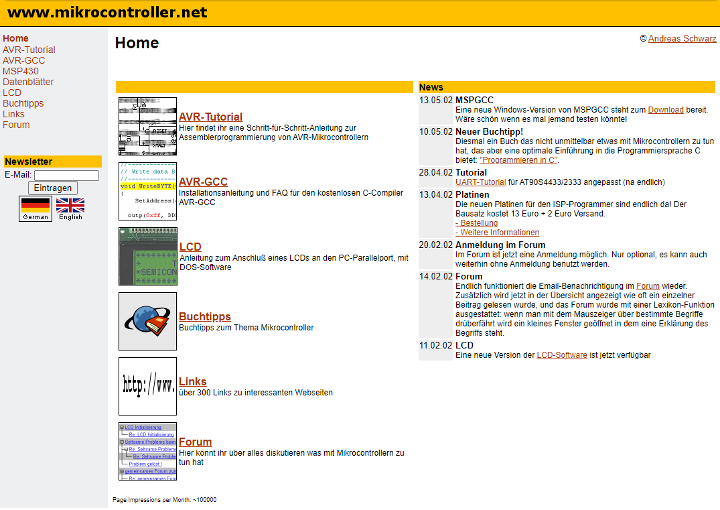Click the Buchtipps globe and book icon
720x510 pixels.
[148, 321]
